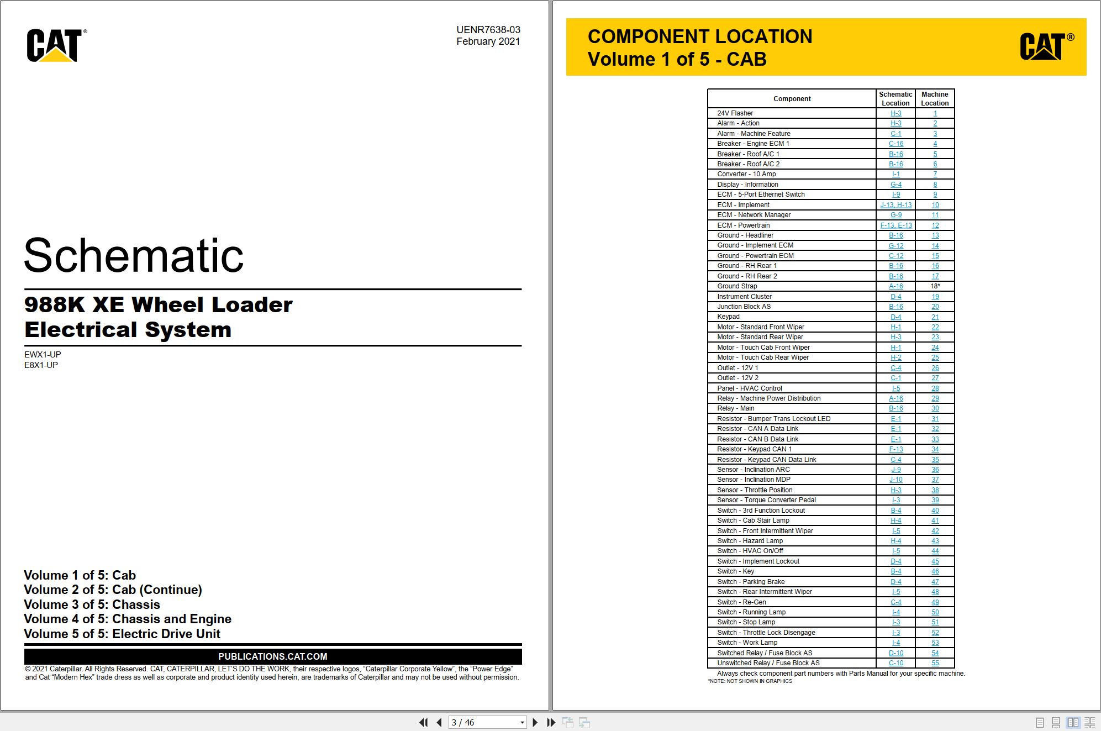Click the previous view icon
The image size is (1101, 731).
click(x=567, y=722)
